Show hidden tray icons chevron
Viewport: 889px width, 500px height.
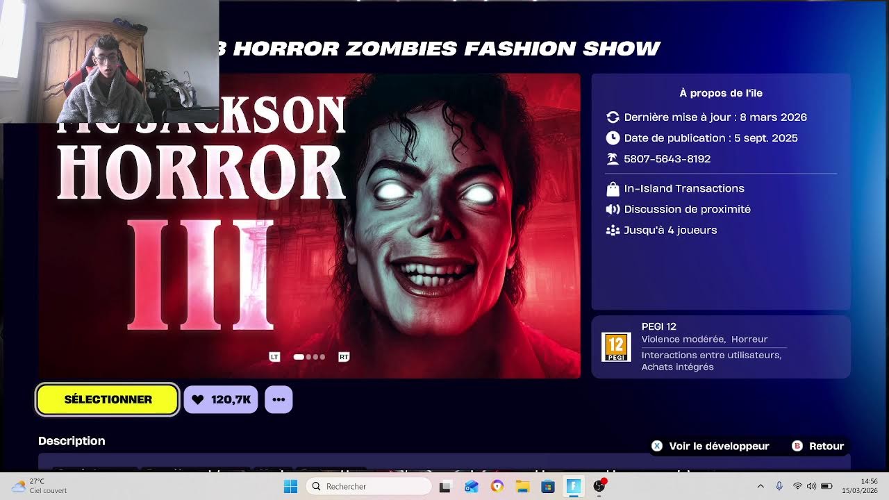(x=761, y=486)
